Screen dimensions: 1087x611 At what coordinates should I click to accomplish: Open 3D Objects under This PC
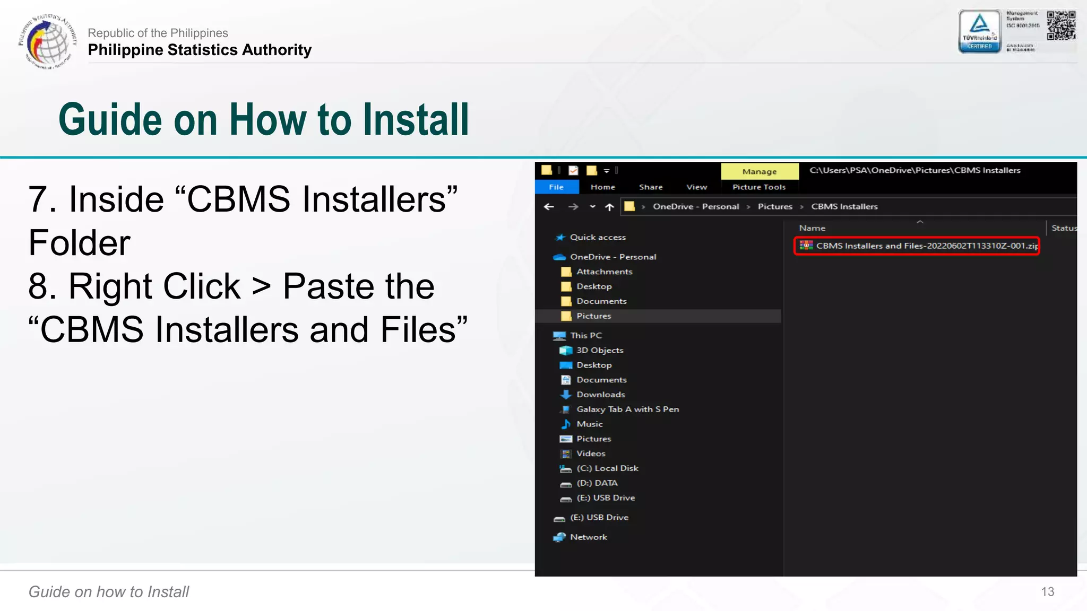click(x=600, y=351)
